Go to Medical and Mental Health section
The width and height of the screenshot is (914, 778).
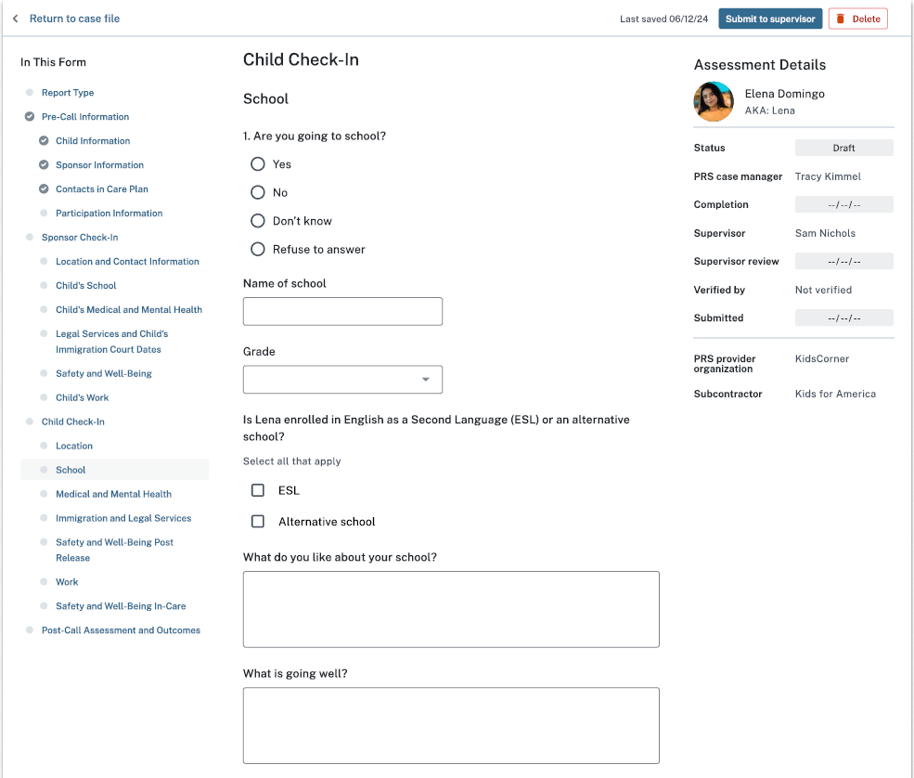[x=113, y=494]
